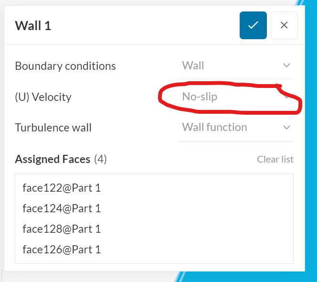Select face128@Part 1 in the list
The height and width of the screenshot is (282, 317).
pyautogui.click(x=62, y=229)
